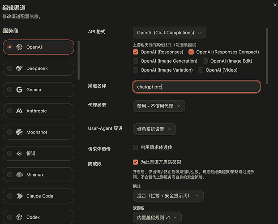Click the OpenAI logo icon
Screen dimensions: 278x224
click(19, 47)
